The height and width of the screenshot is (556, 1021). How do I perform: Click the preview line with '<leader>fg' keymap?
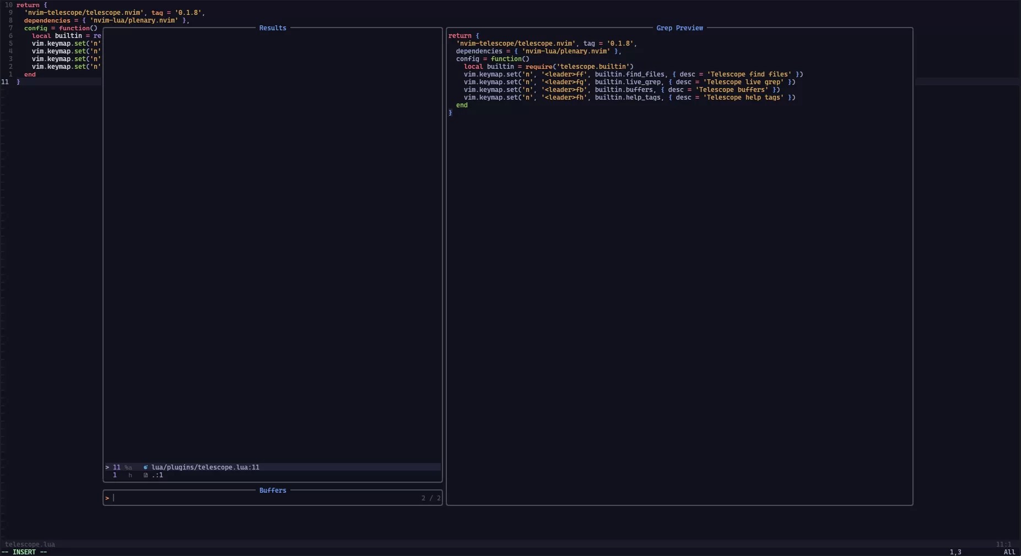629,82
